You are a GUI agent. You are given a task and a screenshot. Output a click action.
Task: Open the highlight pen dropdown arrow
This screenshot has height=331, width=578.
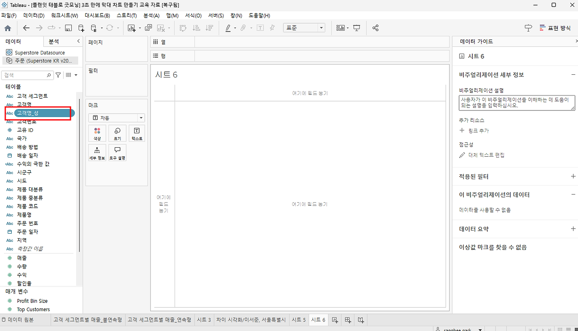(235, 28)
